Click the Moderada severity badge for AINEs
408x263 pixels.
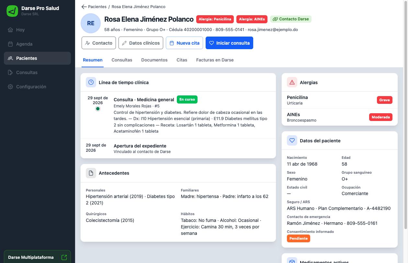[381, 117]
